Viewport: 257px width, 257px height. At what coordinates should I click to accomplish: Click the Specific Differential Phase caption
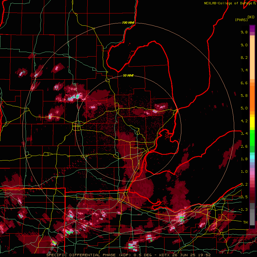128,255
